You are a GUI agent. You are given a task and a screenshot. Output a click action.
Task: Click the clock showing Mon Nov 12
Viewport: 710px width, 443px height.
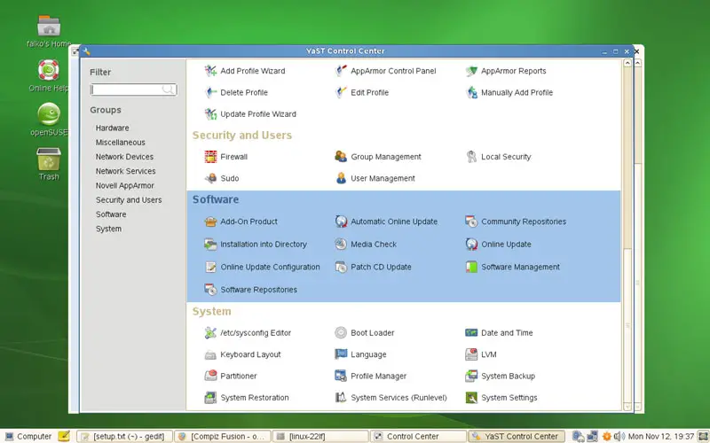tap(660, 436)
